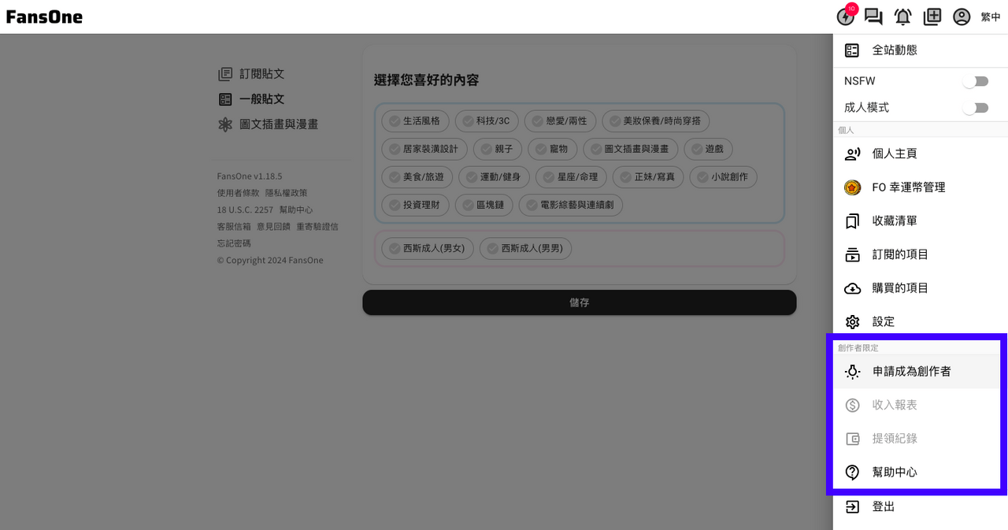Click the 收藏清單 bookmark icon
Viewport: 1008px width, 530px height.
(852, 221)
